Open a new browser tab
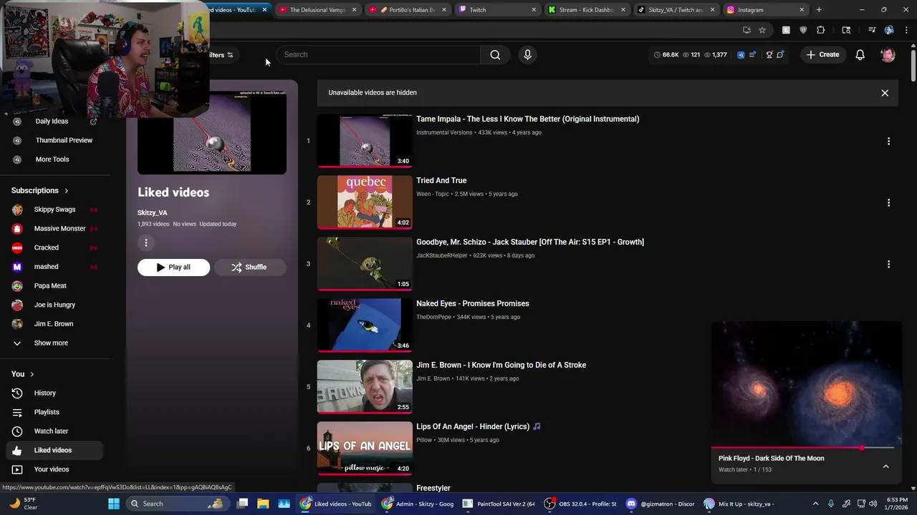 (x=819, y=10)
